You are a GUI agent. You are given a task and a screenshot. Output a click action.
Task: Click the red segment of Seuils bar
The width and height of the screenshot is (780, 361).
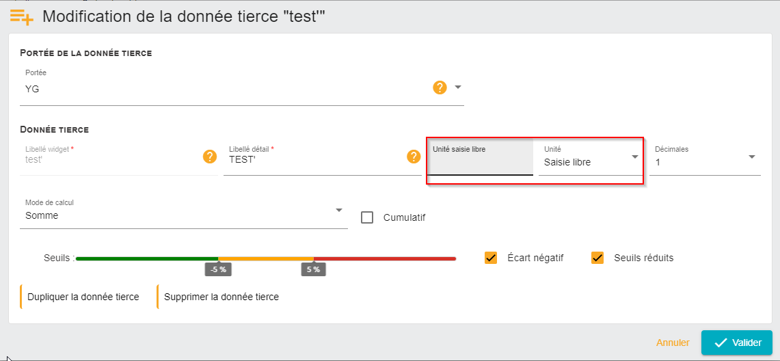click(384, 258)
